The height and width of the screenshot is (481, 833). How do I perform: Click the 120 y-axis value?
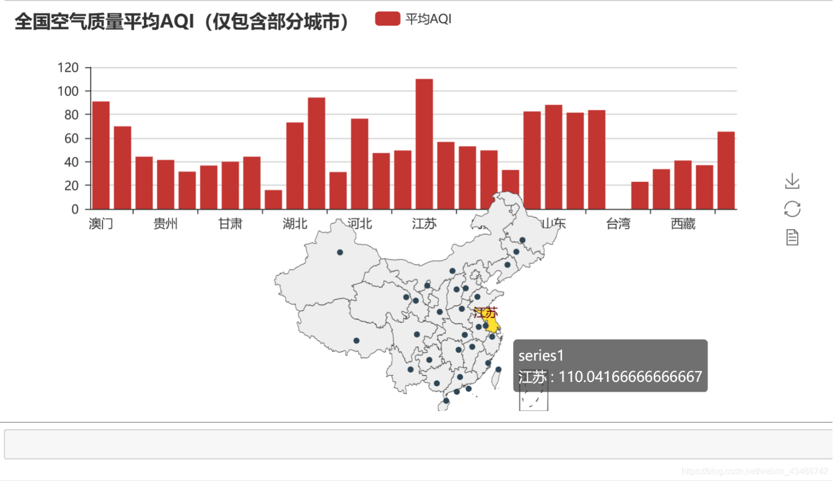[x=68, y=67]
